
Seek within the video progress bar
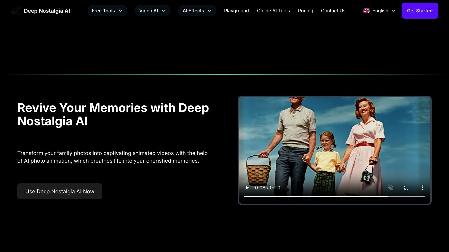(335, 196)
